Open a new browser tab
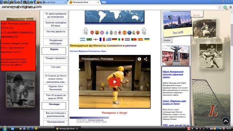 [x=104, y=2]
